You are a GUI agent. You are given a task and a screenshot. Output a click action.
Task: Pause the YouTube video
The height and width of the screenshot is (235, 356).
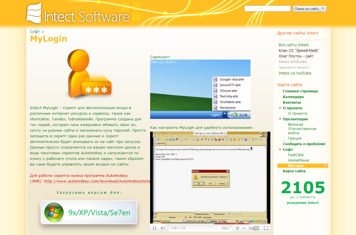tap(155, 228)
